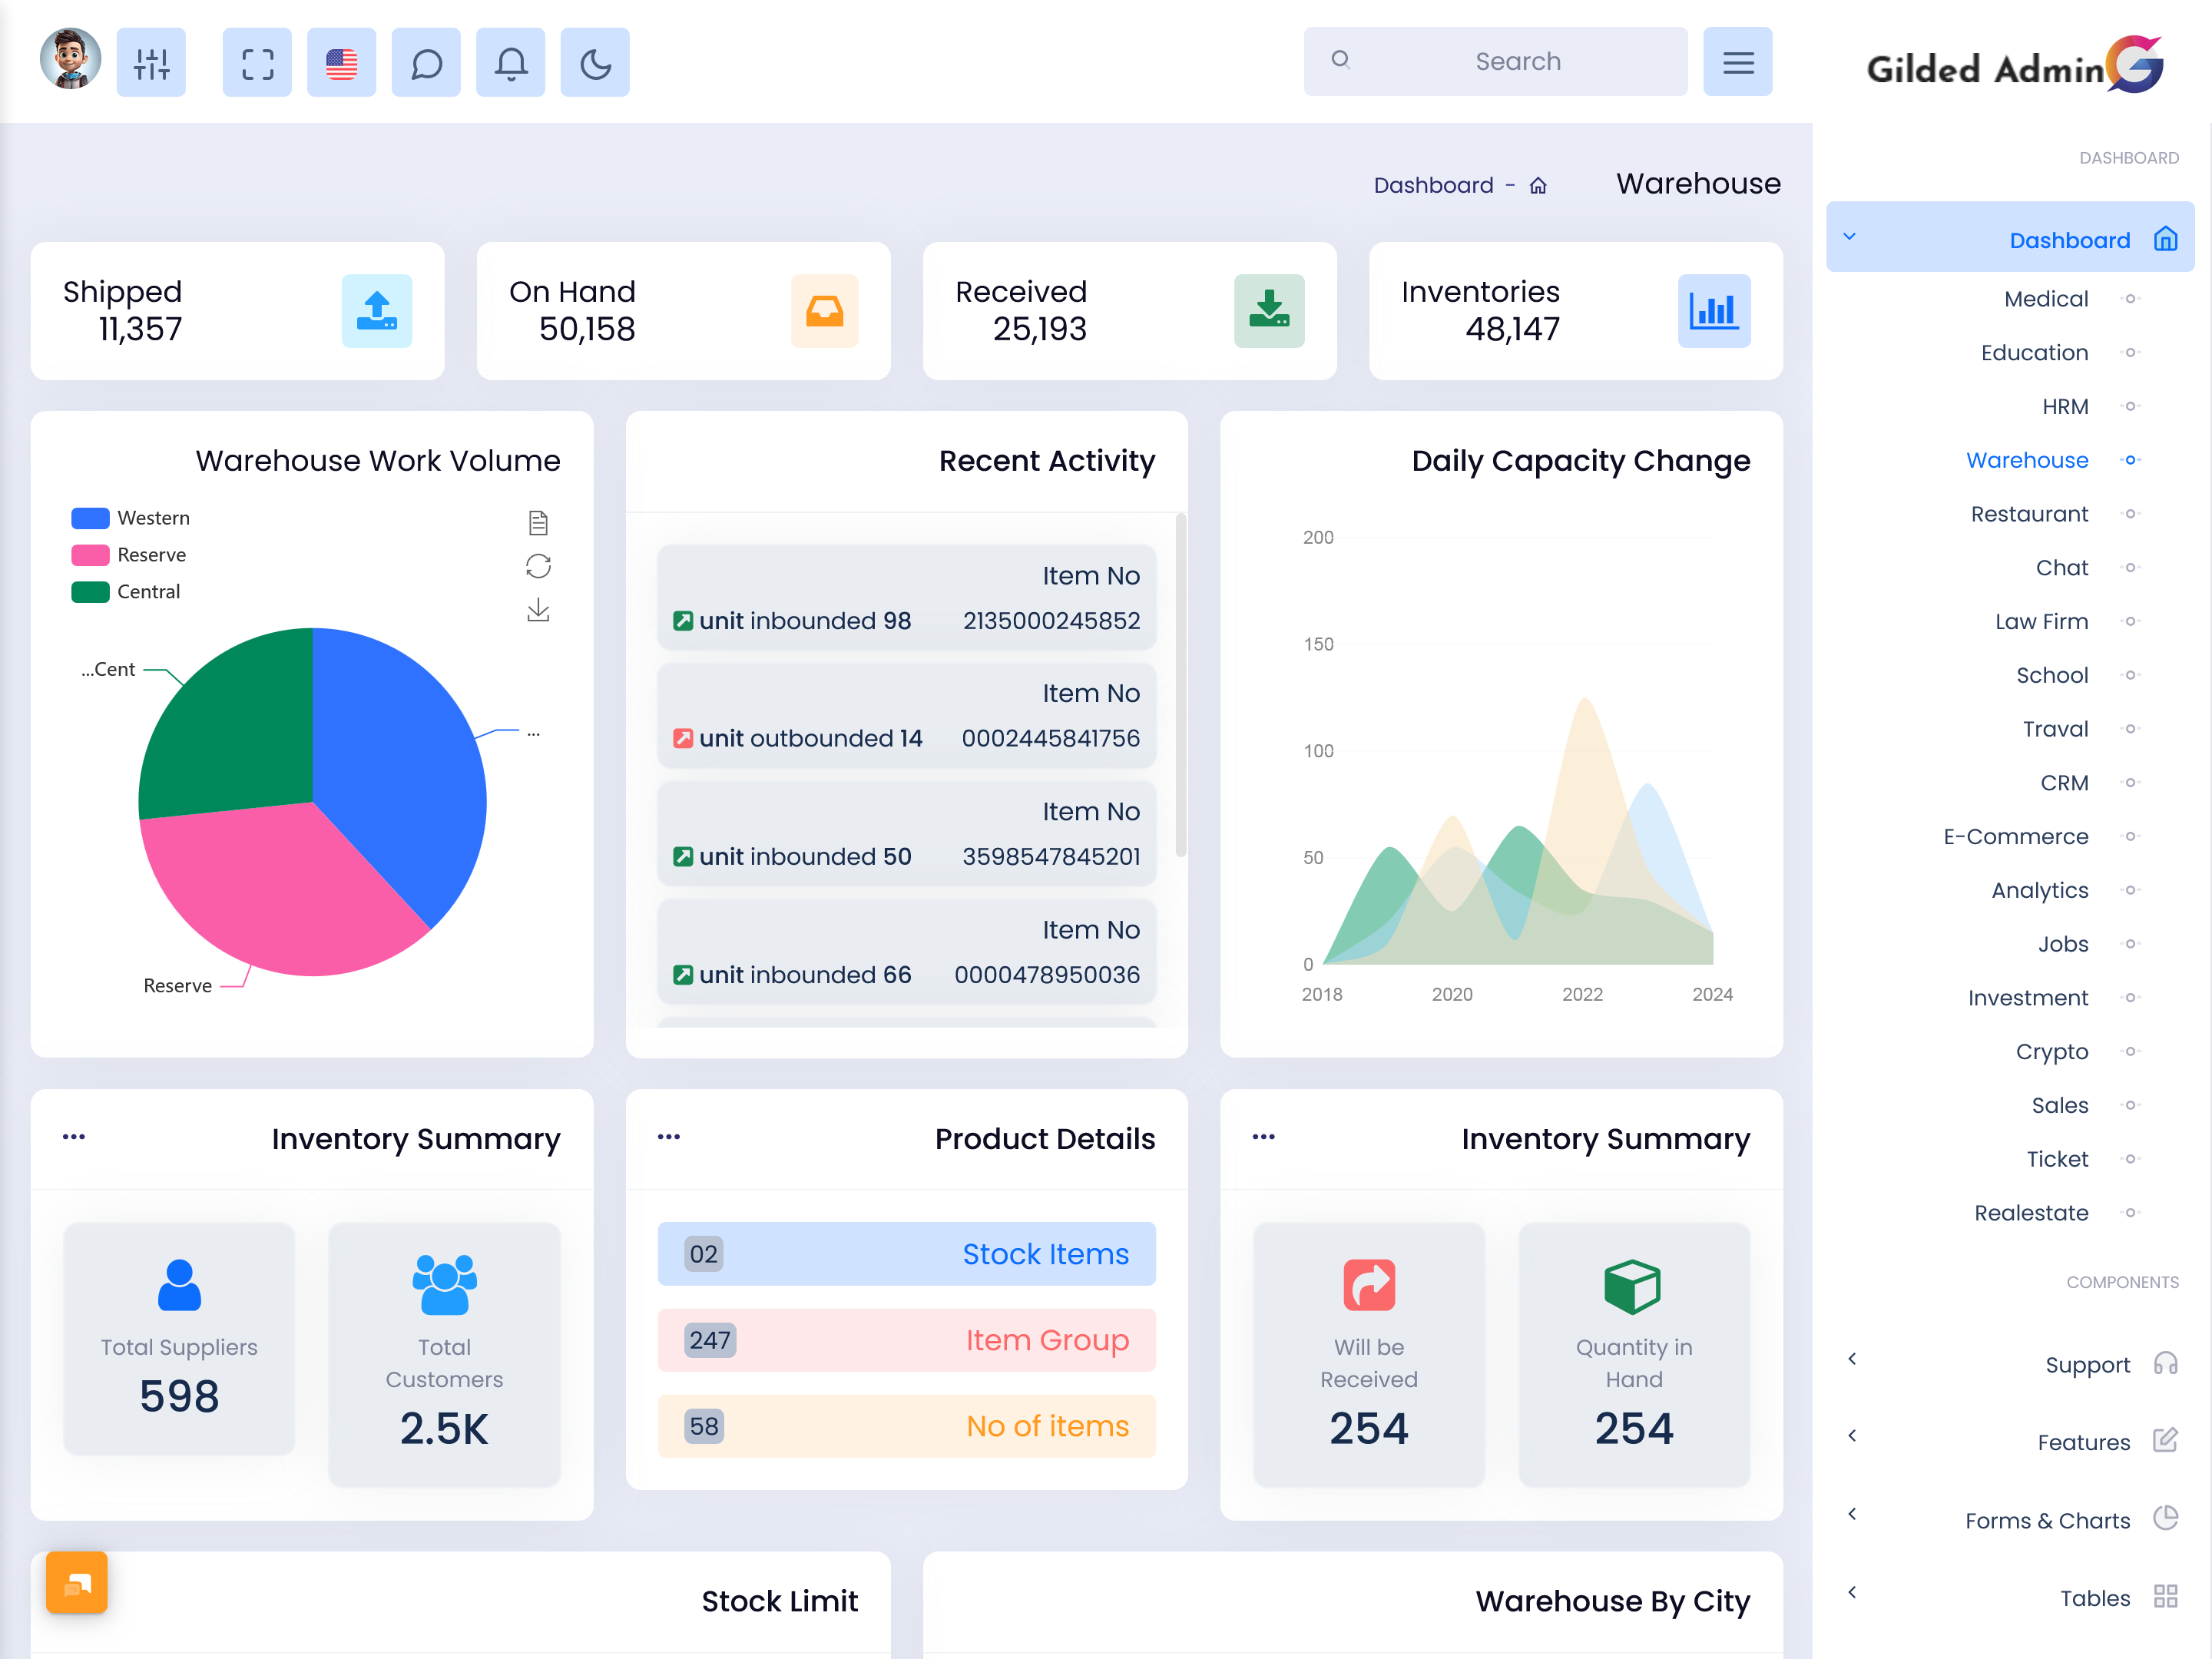This screenshot has width=2212, height=1659.
Task: Go to Analytics dashboard
Action: pos(2039,891)
